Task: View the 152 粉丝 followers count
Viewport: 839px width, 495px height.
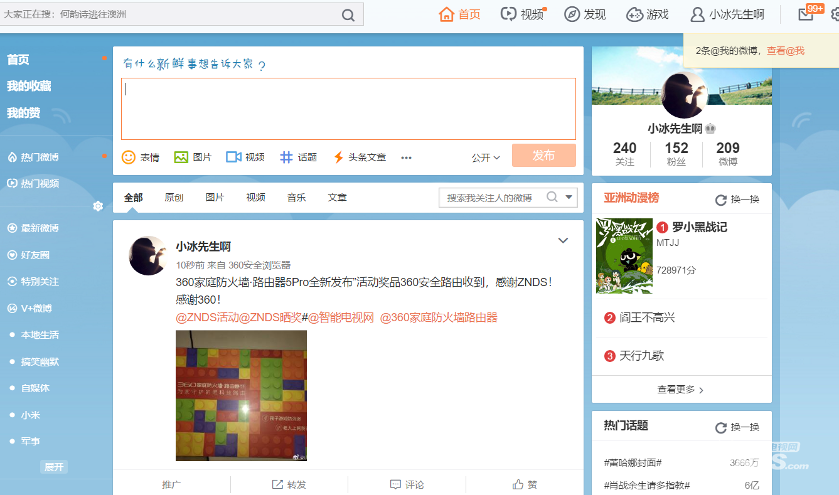Action: coord(676,154)
